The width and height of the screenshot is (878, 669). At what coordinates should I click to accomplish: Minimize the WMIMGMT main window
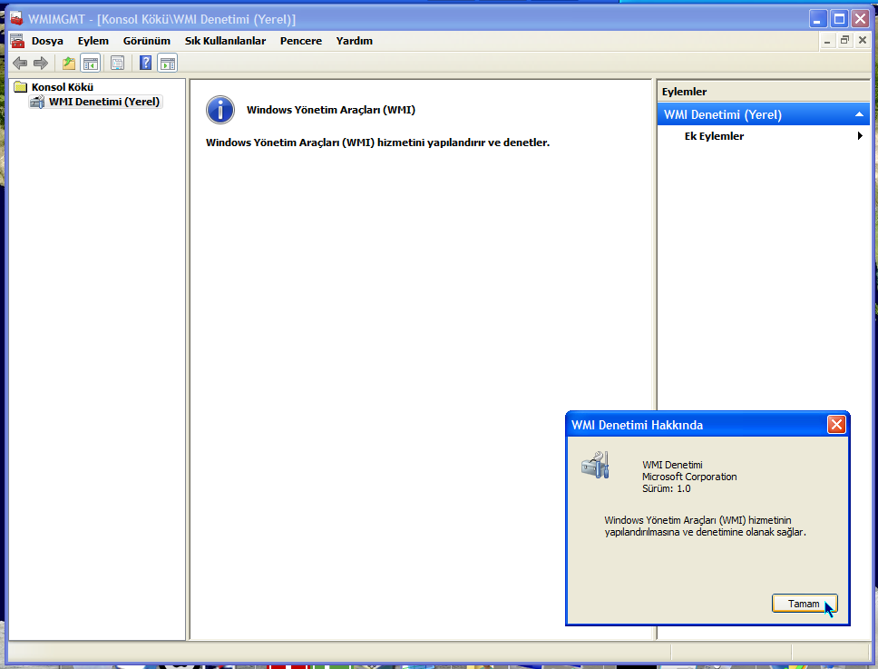[x=817, y=19]
